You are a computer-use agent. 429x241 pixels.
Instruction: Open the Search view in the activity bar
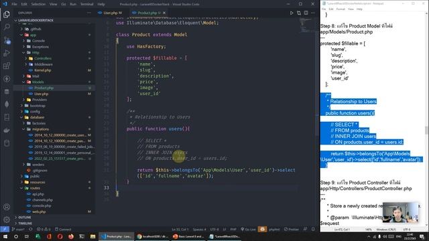(x=7, y=27)
